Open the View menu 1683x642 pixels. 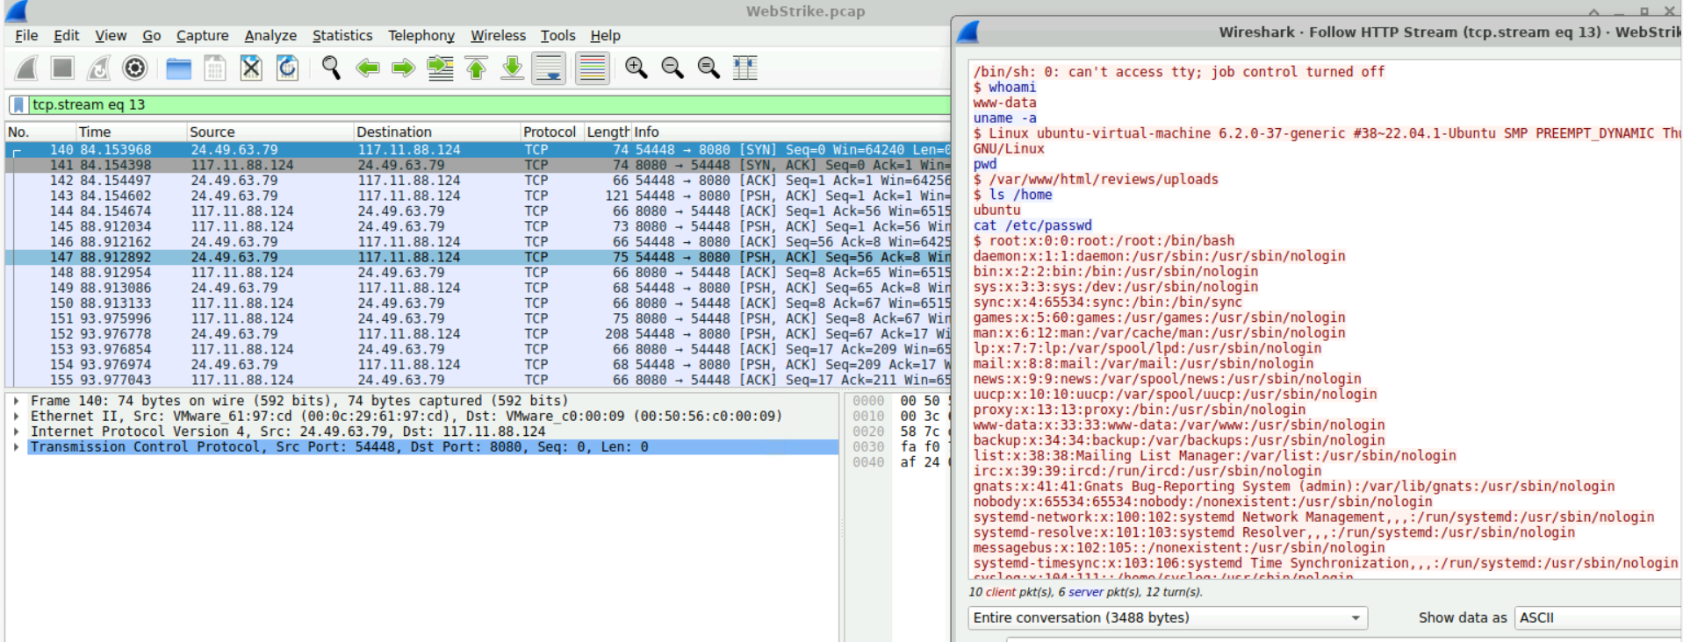click(x=111, y=35)
